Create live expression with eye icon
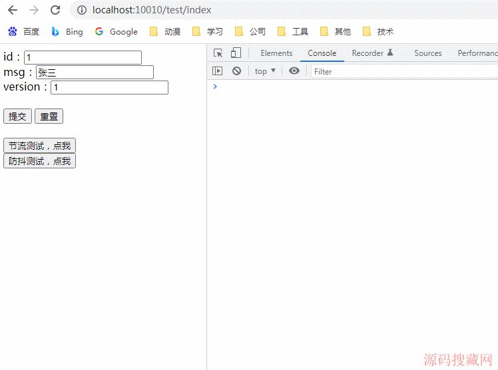The image size is (498, 370). (294, 71)
